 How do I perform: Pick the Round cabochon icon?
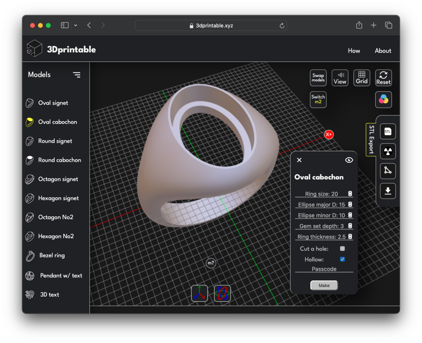pos(30,160)
